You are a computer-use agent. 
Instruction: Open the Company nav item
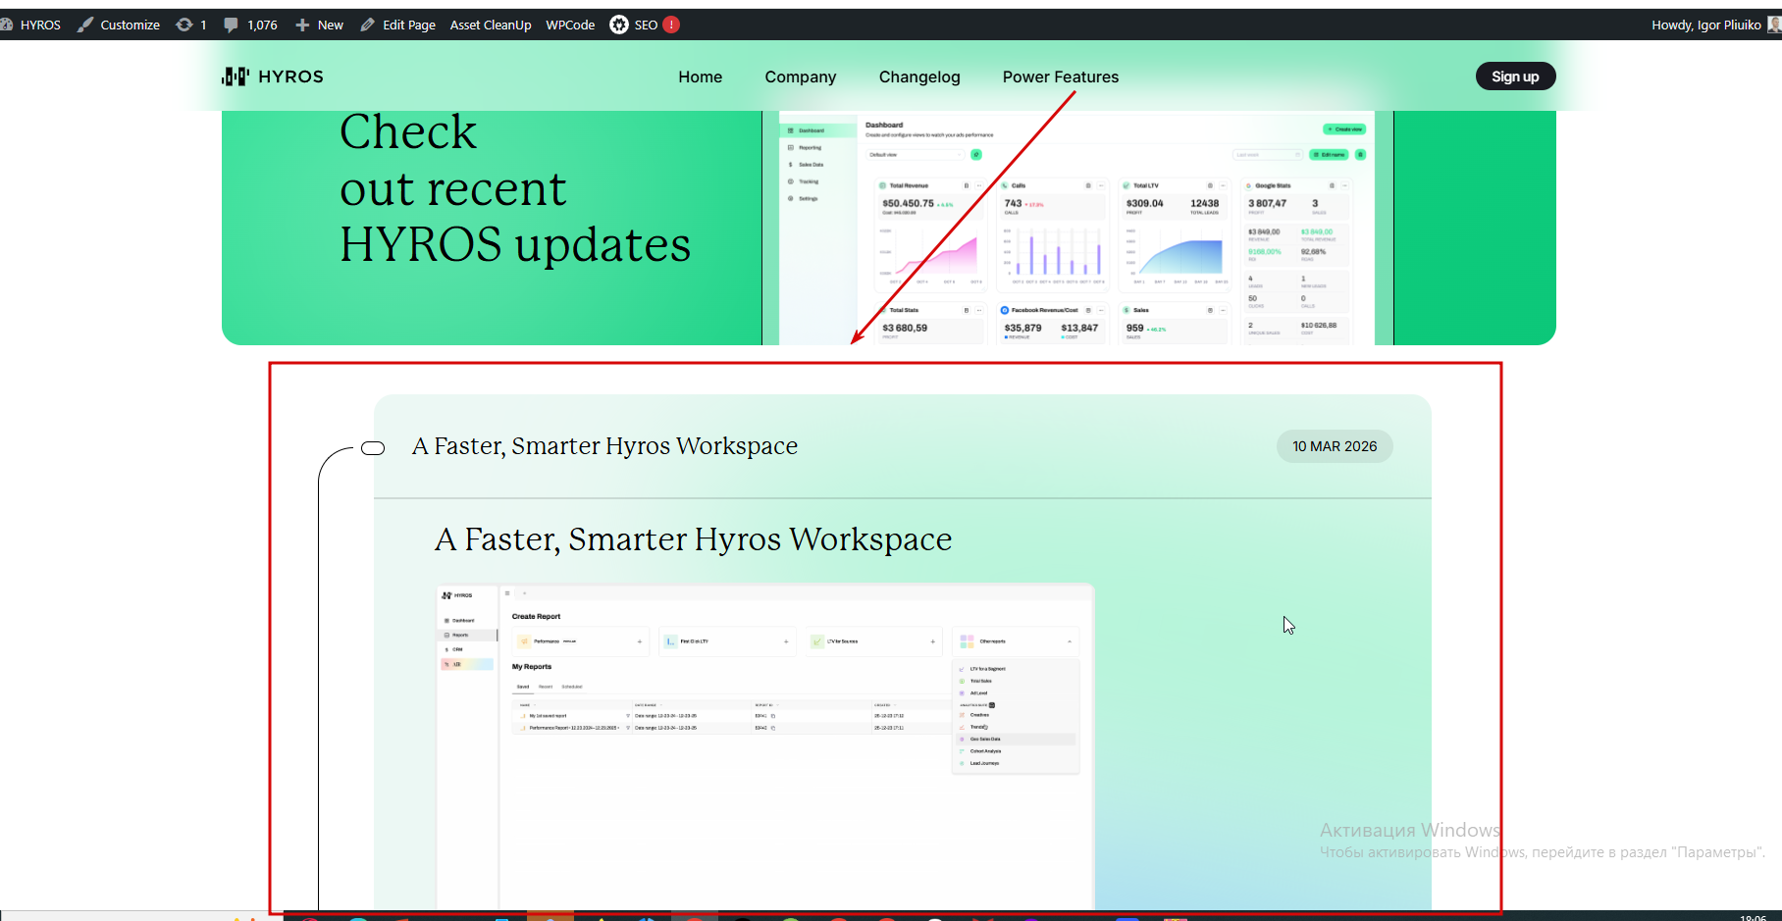coord(801,77)
